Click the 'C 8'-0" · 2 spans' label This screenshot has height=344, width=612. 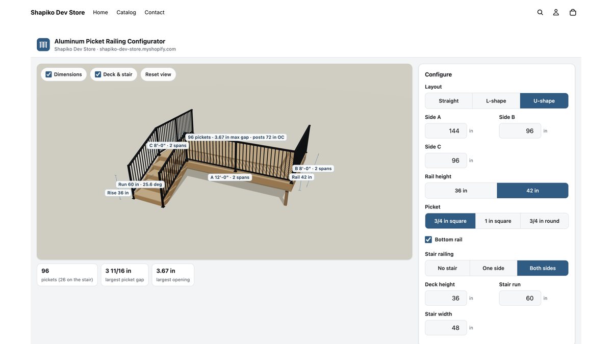click(x=168, y=145)
